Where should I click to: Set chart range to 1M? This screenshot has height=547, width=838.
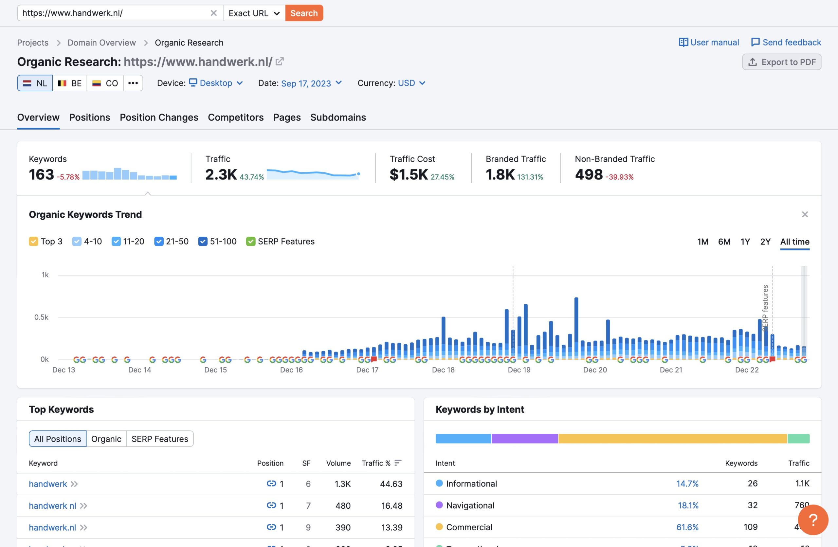[x=702, y=242]
